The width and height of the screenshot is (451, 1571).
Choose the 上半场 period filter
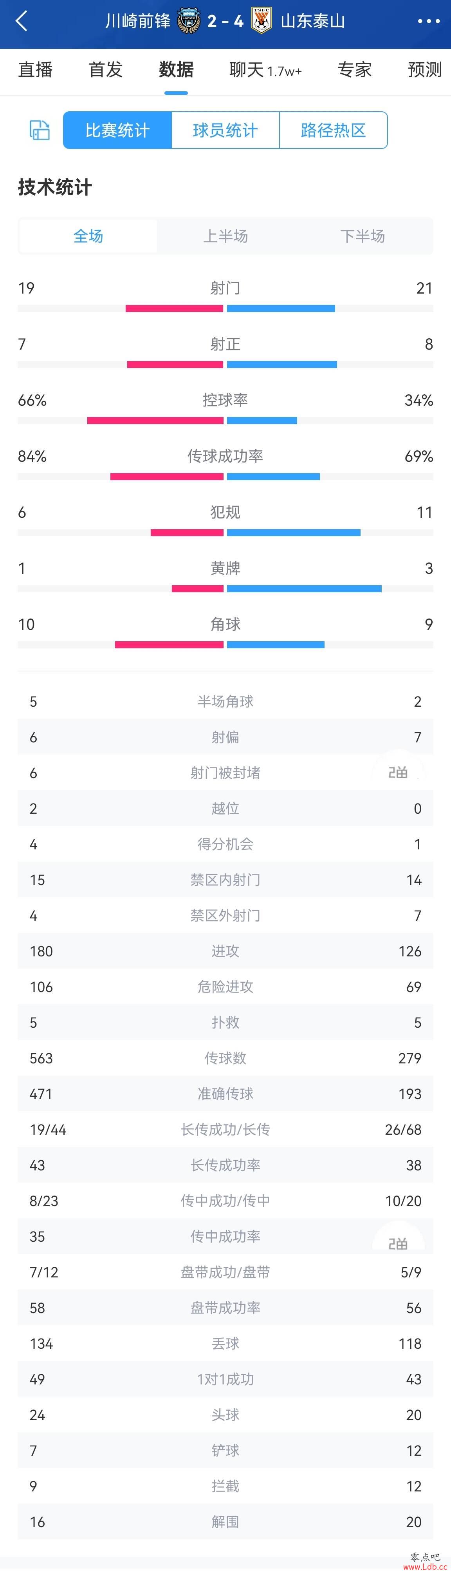click(225, 236)
